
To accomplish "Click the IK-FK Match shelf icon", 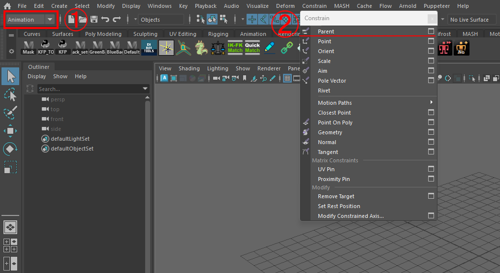I will (235, 48).
